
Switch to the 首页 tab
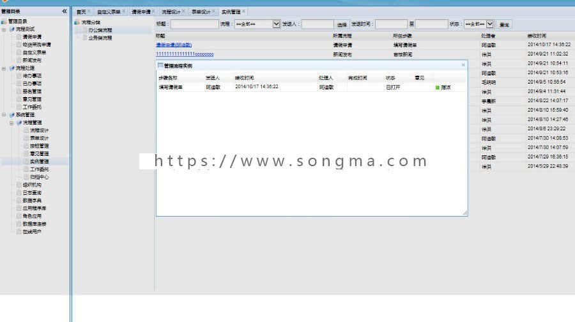coord(81,11)
